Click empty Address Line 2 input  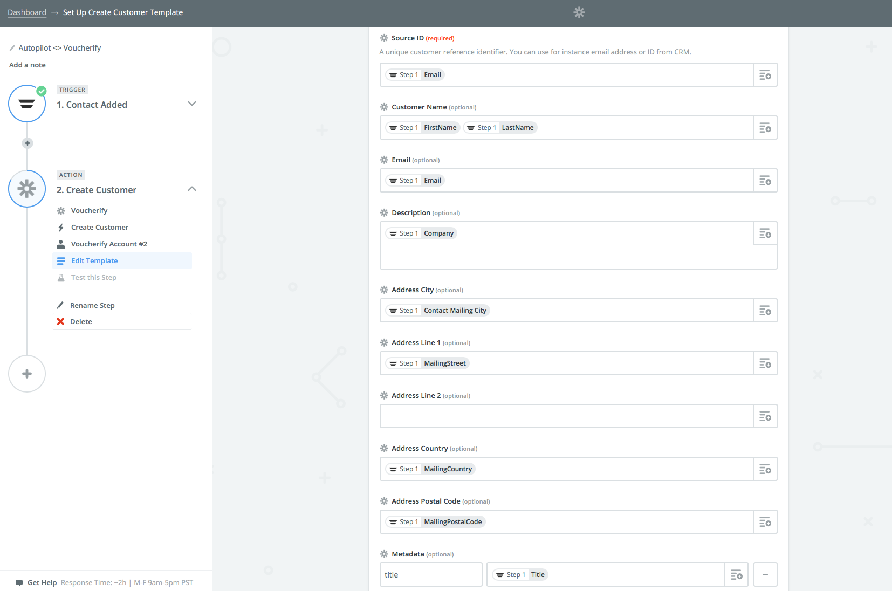[x=567, y=416]
